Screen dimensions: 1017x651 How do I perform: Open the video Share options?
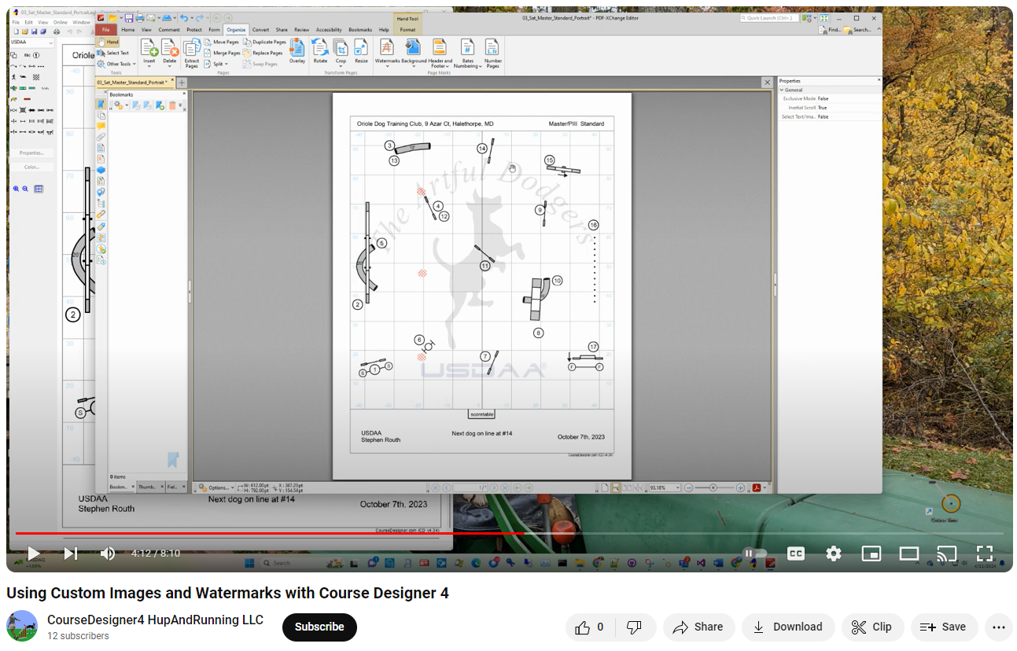(698, 627)
